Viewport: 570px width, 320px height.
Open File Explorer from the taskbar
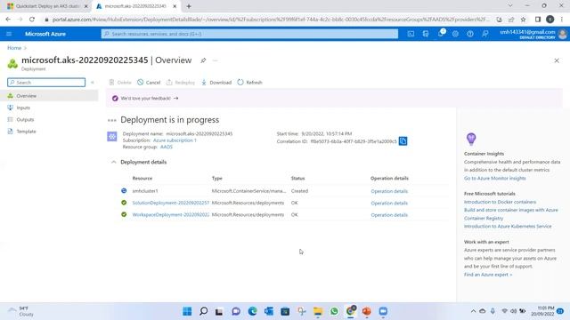tap(318, 311)
